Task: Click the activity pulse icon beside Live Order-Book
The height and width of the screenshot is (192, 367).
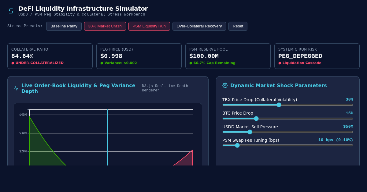Action: (16, 88)
